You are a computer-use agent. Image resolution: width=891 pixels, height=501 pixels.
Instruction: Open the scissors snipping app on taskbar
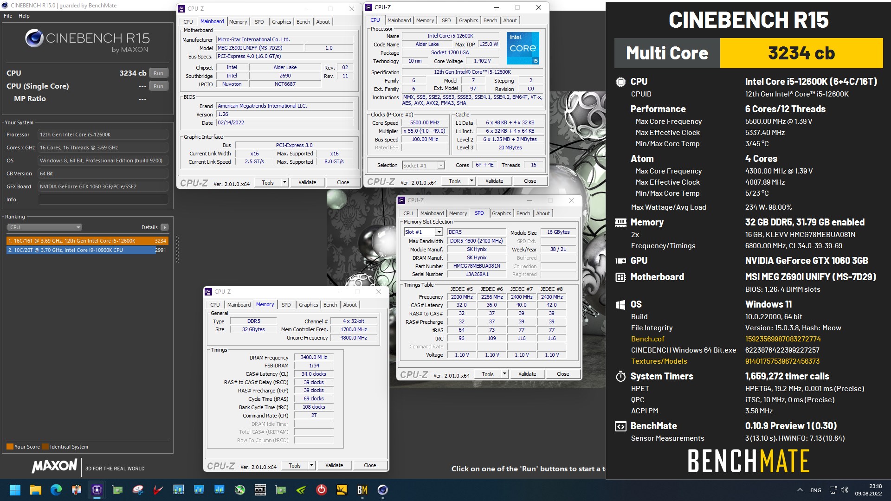coord(138,490)
